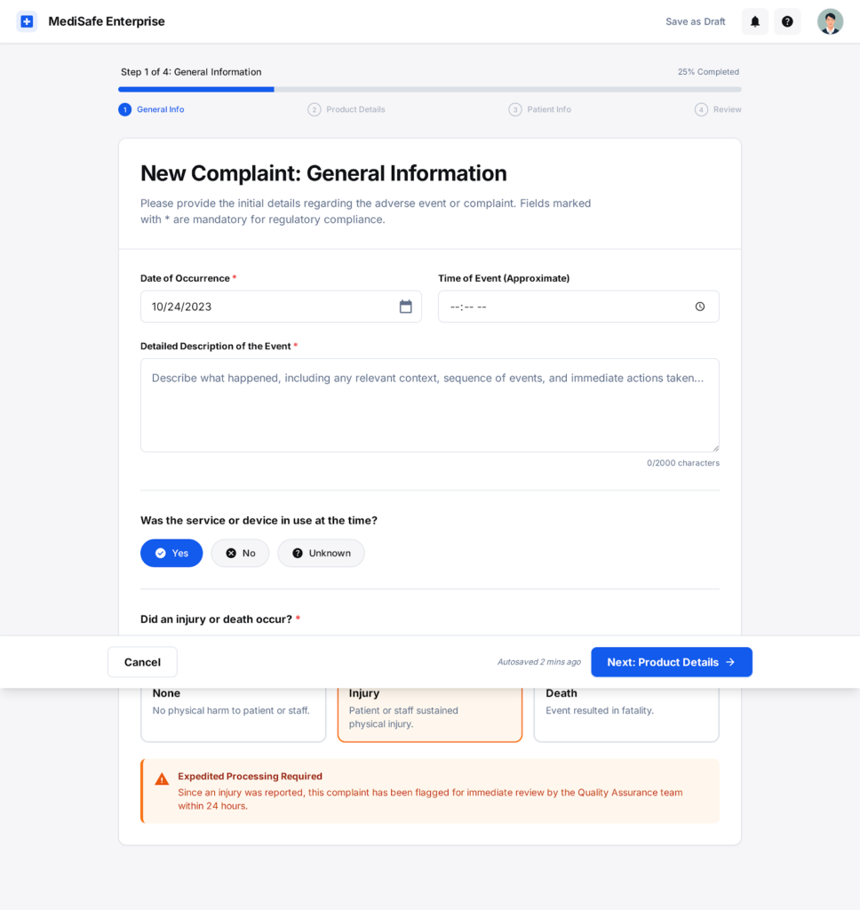This screenshot has height=910, width=860.
Task: Select No for device in use
Action: [x=240, y=553]
